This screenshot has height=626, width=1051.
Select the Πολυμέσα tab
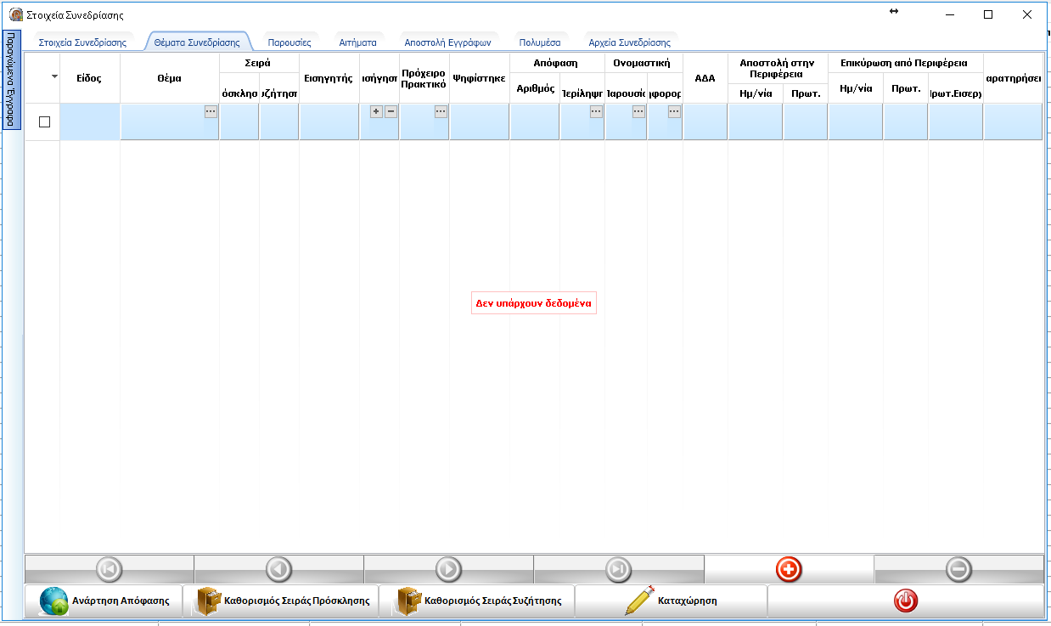(540, 42)
